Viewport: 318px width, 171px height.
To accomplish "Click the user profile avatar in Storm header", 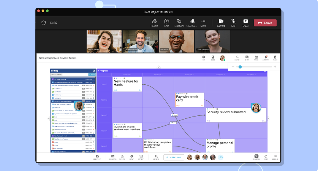I will click(223, 58).
